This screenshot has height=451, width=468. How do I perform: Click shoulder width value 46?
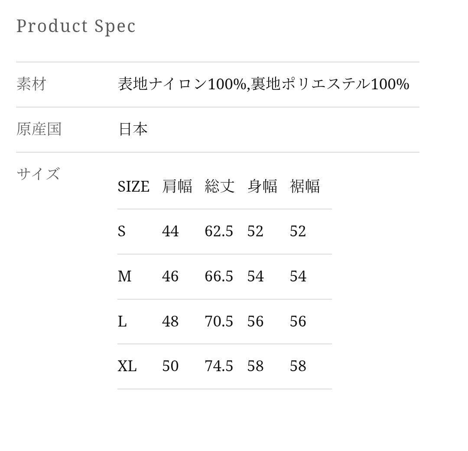coord(170,276)
